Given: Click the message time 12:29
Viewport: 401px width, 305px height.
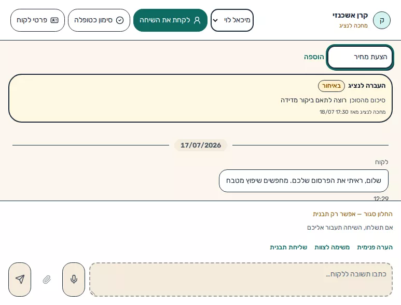Looking at the screenshot, I should tap(381, 198).
